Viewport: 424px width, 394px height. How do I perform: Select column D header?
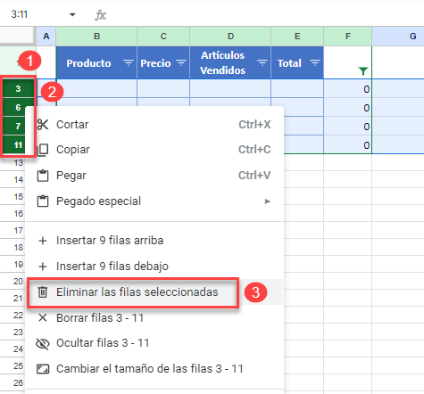230,37
